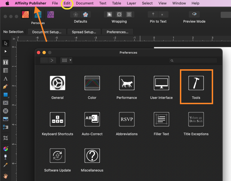Image resolution: width=231 pixels, height=181 pixels.
Task: Select the Picture Frame Ellipse tool
Action: point(6,111)
